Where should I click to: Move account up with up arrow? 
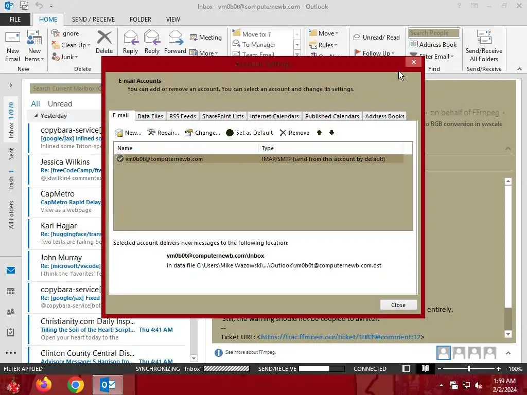(x=319, y=132)
